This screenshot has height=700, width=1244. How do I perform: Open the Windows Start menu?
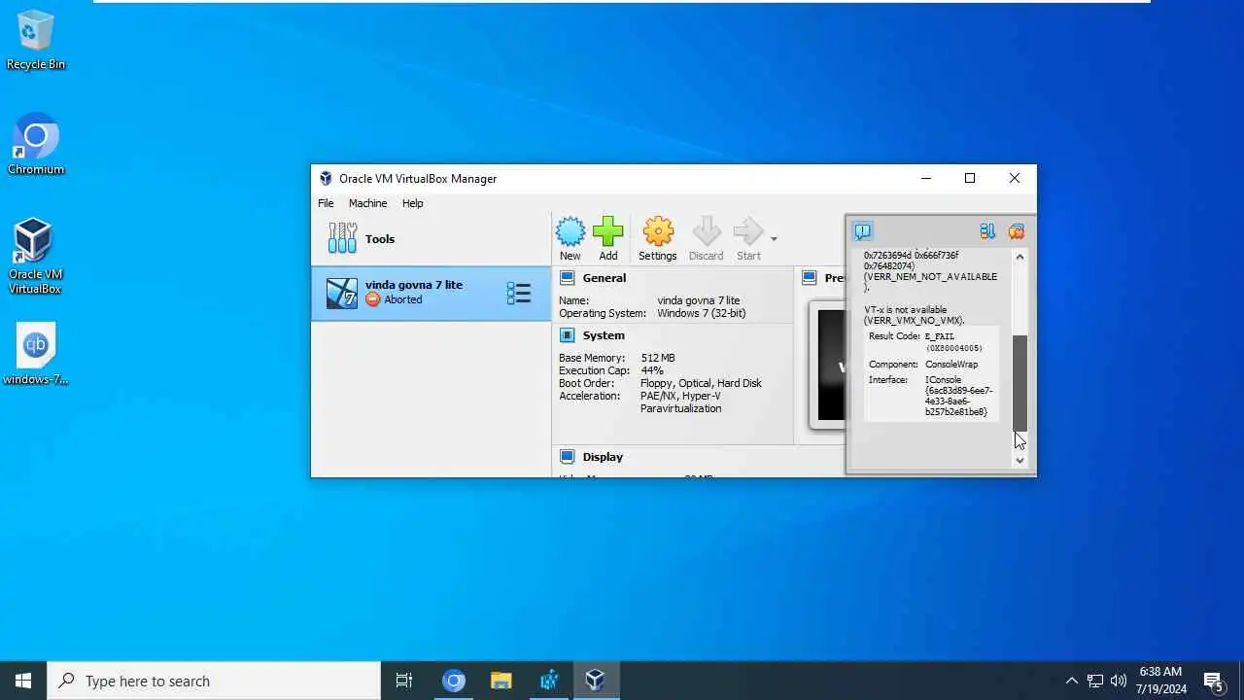[23, 681]
